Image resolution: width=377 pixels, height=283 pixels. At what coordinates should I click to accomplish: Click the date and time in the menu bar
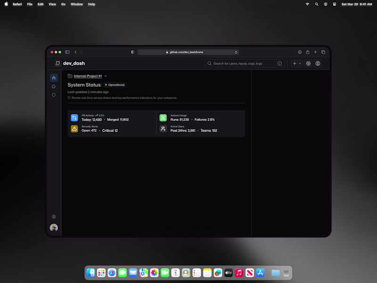pyautogui.click(x=357, y=4)
